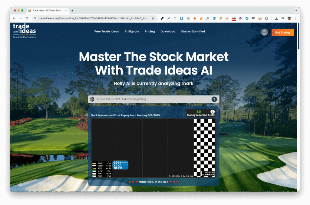
Task: Open a new browser tab
Action: (72, 11)
